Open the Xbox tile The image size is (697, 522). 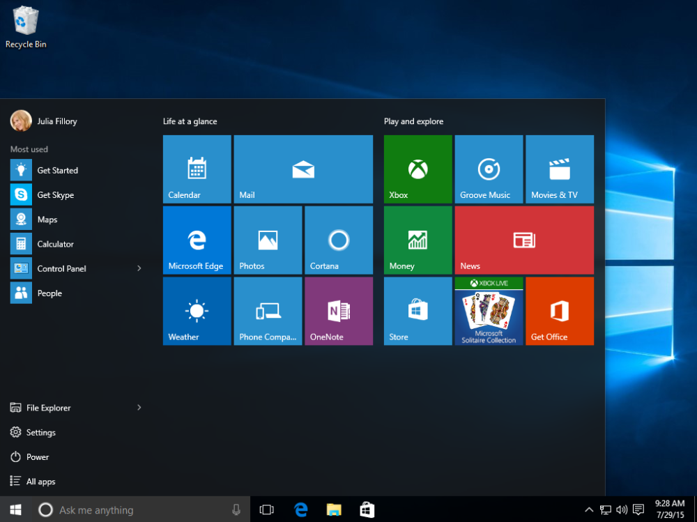coord(418,169)
